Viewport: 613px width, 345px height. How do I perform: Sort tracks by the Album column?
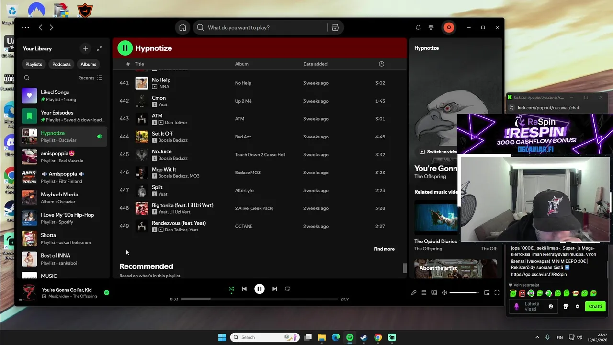pos(241,64)
